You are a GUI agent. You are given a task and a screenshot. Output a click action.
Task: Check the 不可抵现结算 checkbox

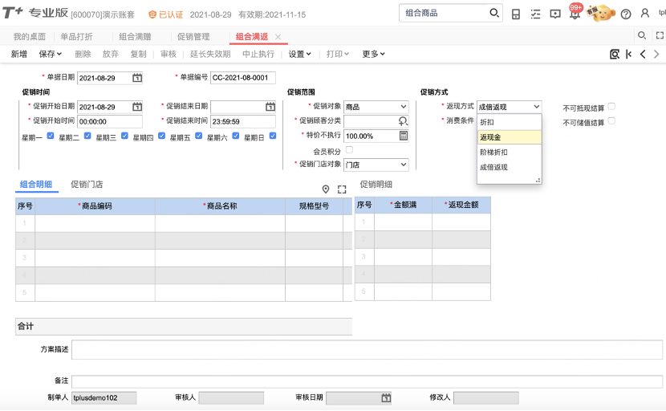click(611, 106)
